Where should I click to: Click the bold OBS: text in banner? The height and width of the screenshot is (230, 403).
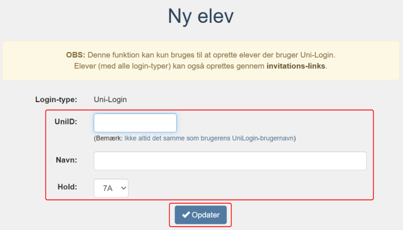pos(76,55)
